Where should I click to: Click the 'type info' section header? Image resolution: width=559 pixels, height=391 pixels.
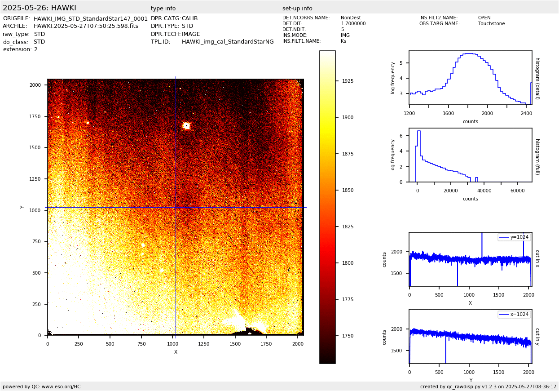(163, 9)
